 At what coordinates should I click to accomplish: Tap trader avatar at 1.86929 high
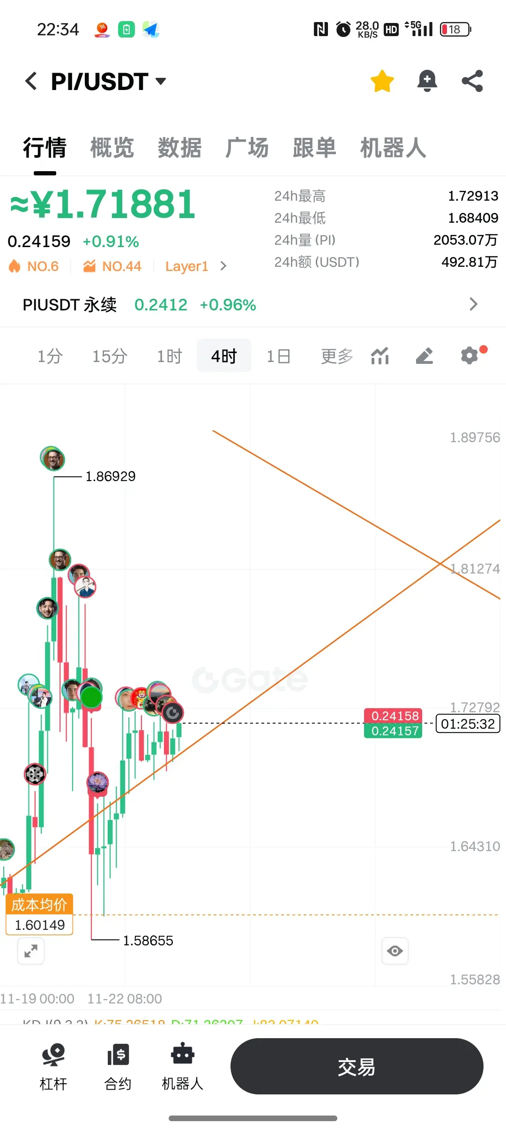click(52, 459)
